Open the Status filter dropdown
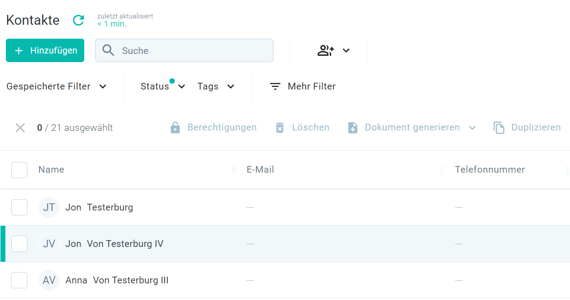 pos(162,86)
